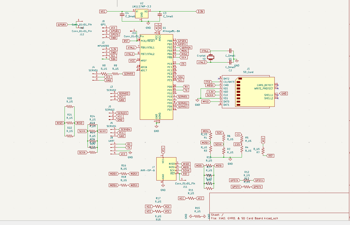Click resistor R20 above the MISO labels

coord(70,106)
